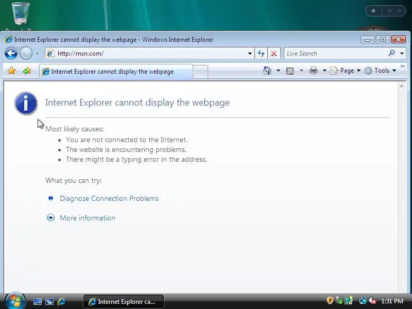412x309 pixels.
Task: Open the recent pages dropdown arrow
Action: (37, 54)
